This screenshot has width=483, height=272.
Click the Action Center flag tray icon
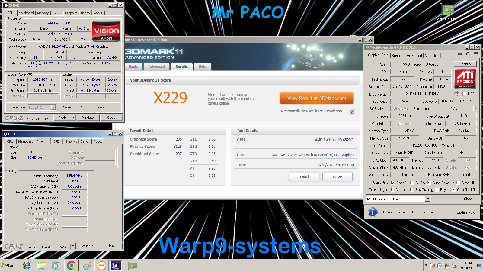433,266
